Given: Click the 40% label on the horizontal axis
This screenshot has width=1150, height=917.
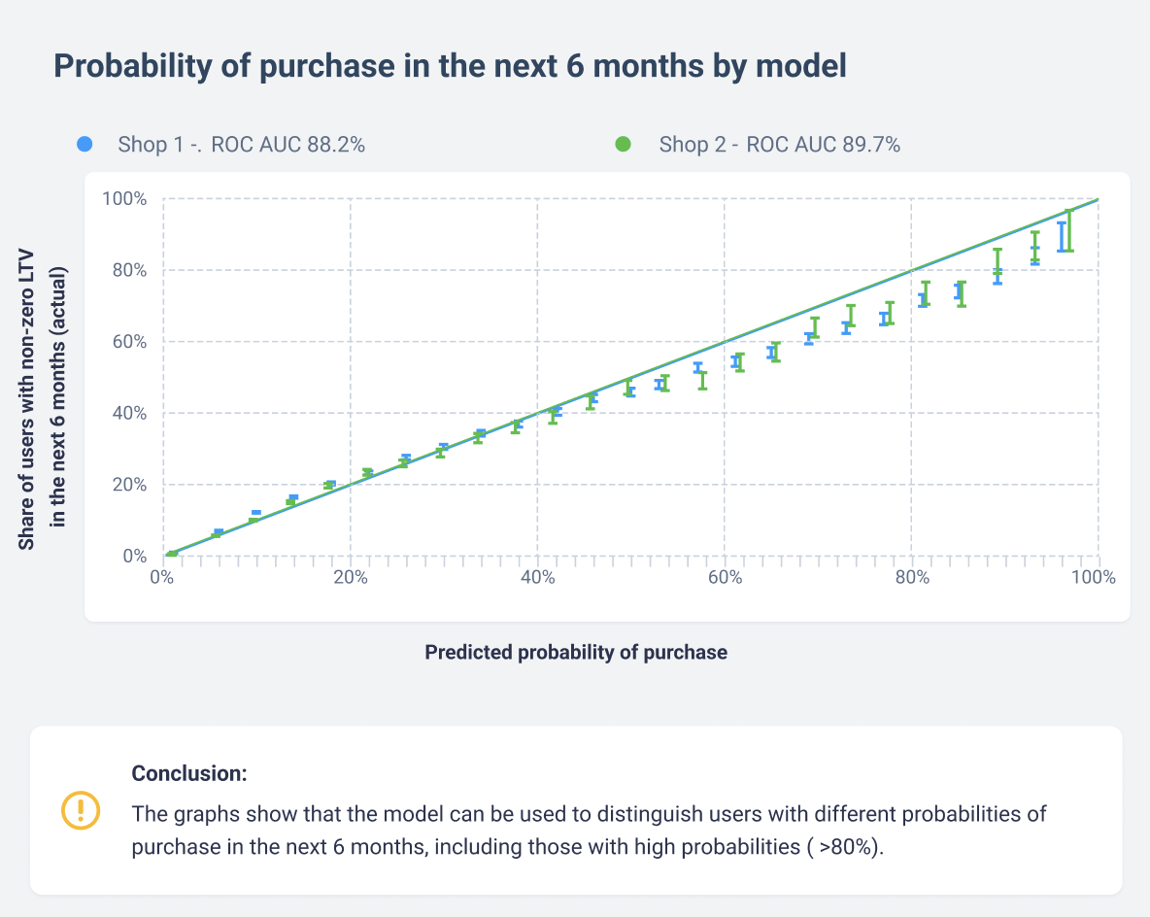Looking at the screenshot, I should pyautogui.click(x=537, y=577).
